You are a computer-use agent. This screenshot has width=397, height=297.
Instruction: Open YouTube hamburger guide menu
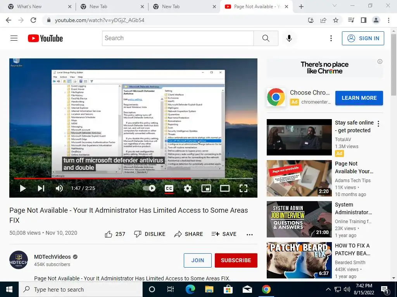click(14, 38)
